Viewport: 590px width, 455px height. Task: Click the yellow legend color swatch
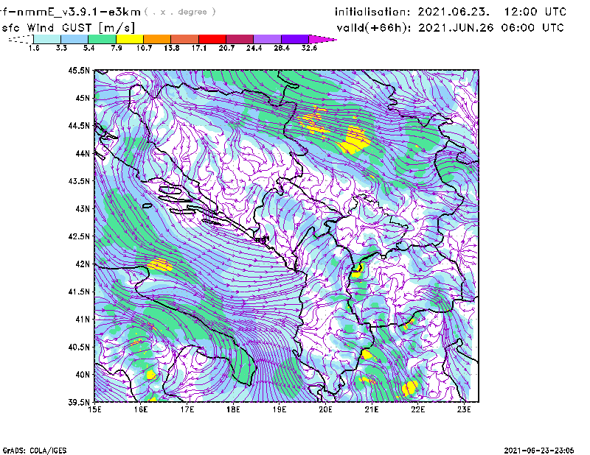coord(130,39)
